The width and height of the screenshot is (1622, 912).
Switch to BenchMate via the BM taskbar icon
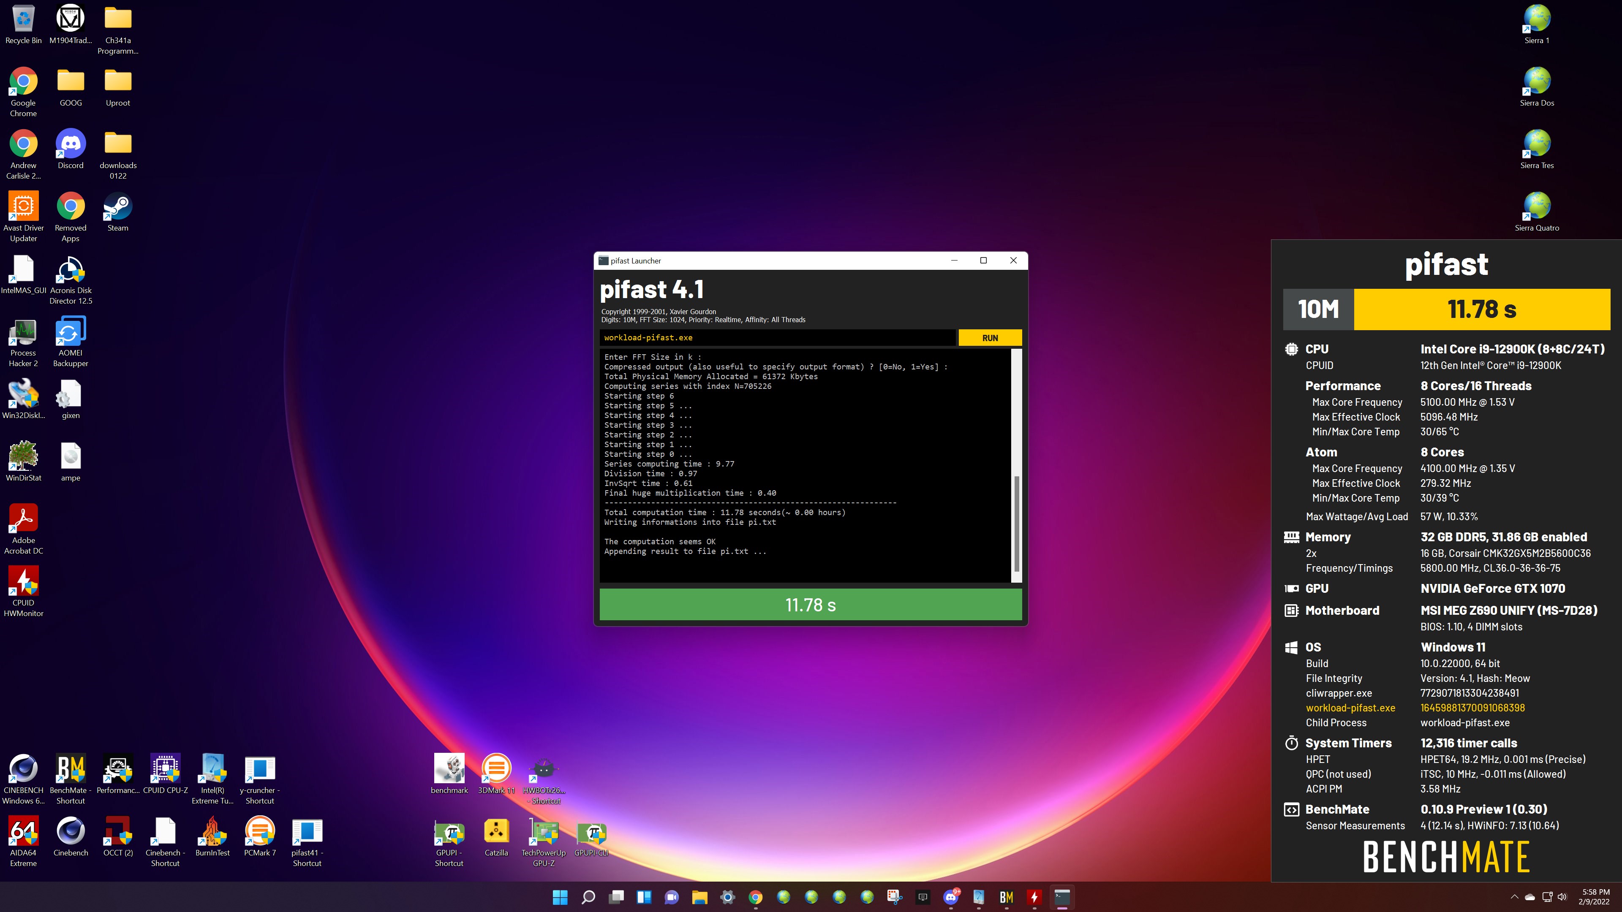1006,897
